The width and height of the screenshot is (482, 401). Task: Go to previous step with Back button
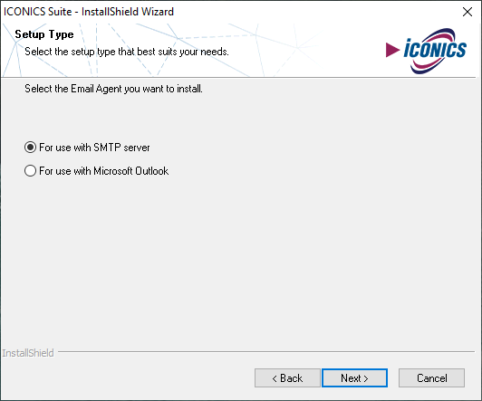pyautogui.click(x=287, y=378)
